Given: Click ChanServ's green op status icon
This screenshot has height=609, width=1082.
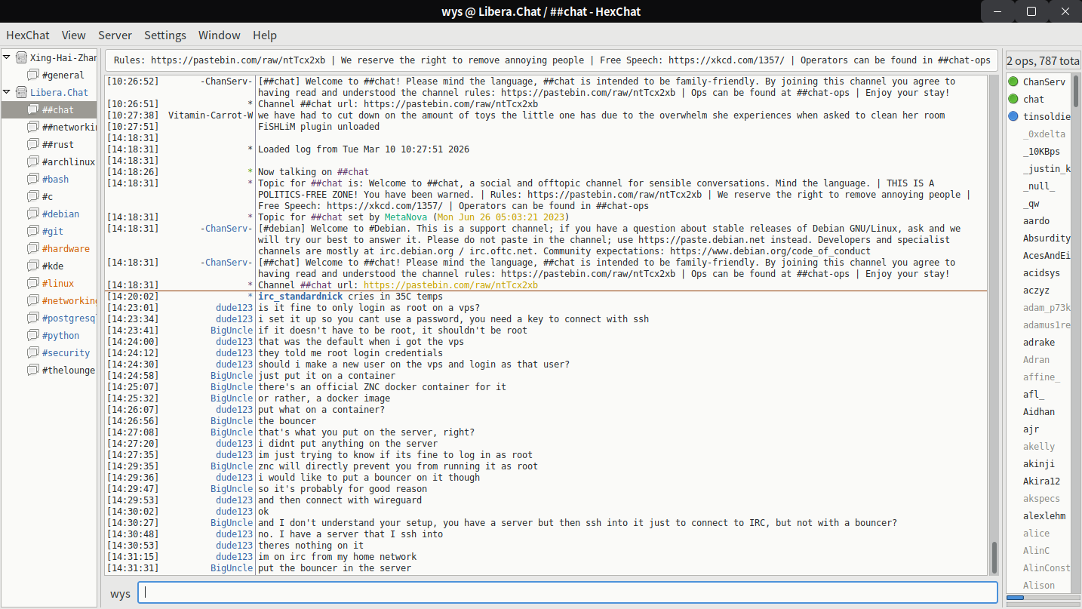Looking at the screenshot, I should coord(1013,82).
